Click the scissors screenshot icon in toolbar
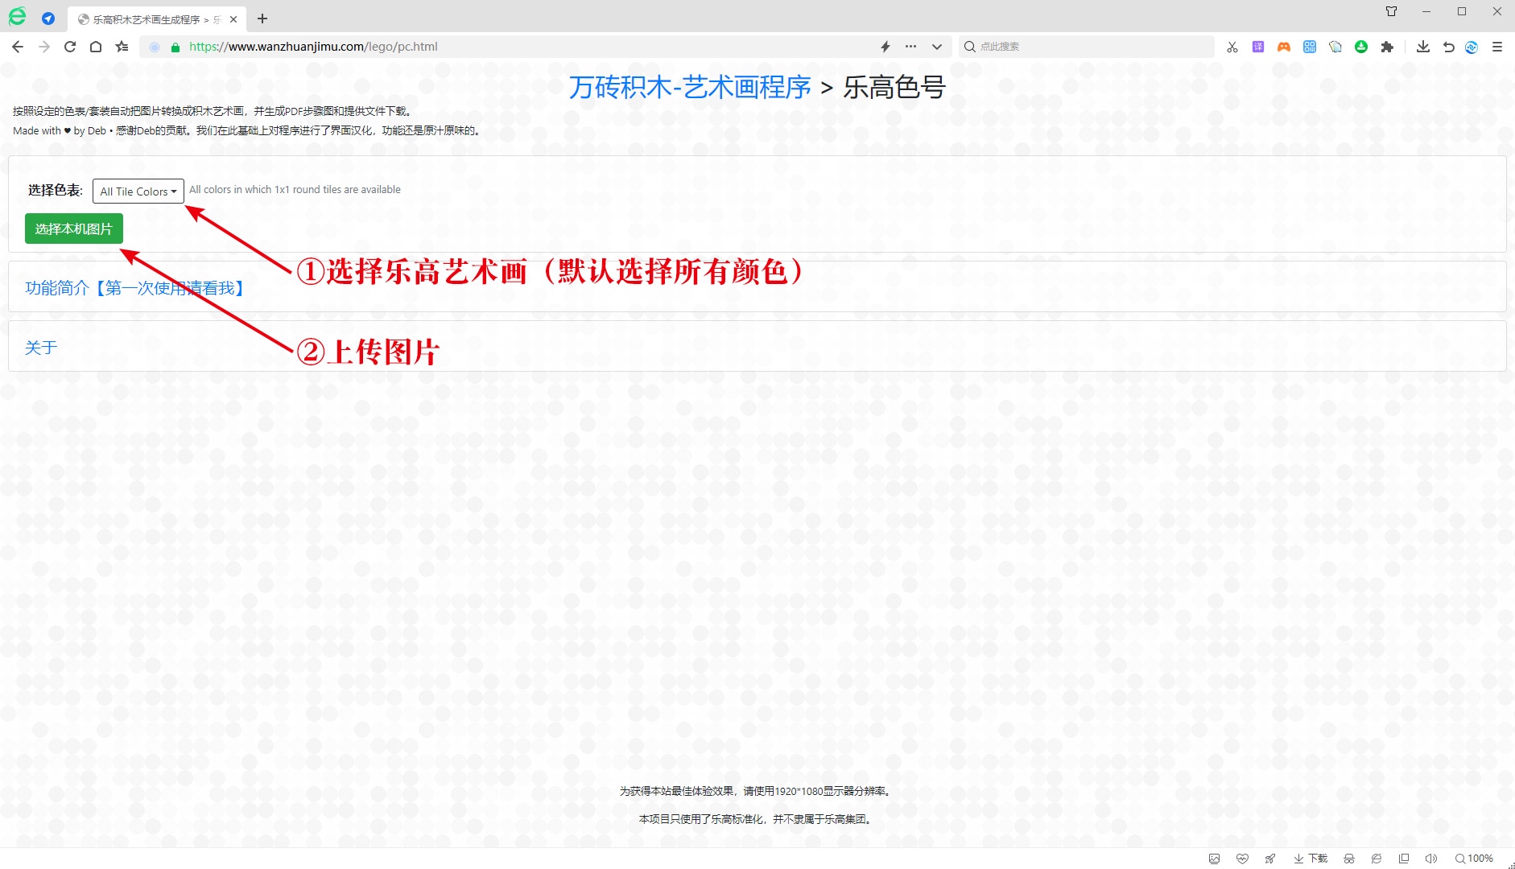 tap(1232, 47)
